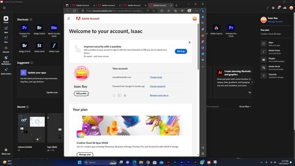Launch Bridge (14.0.0) shortcut

coord(39,30)
